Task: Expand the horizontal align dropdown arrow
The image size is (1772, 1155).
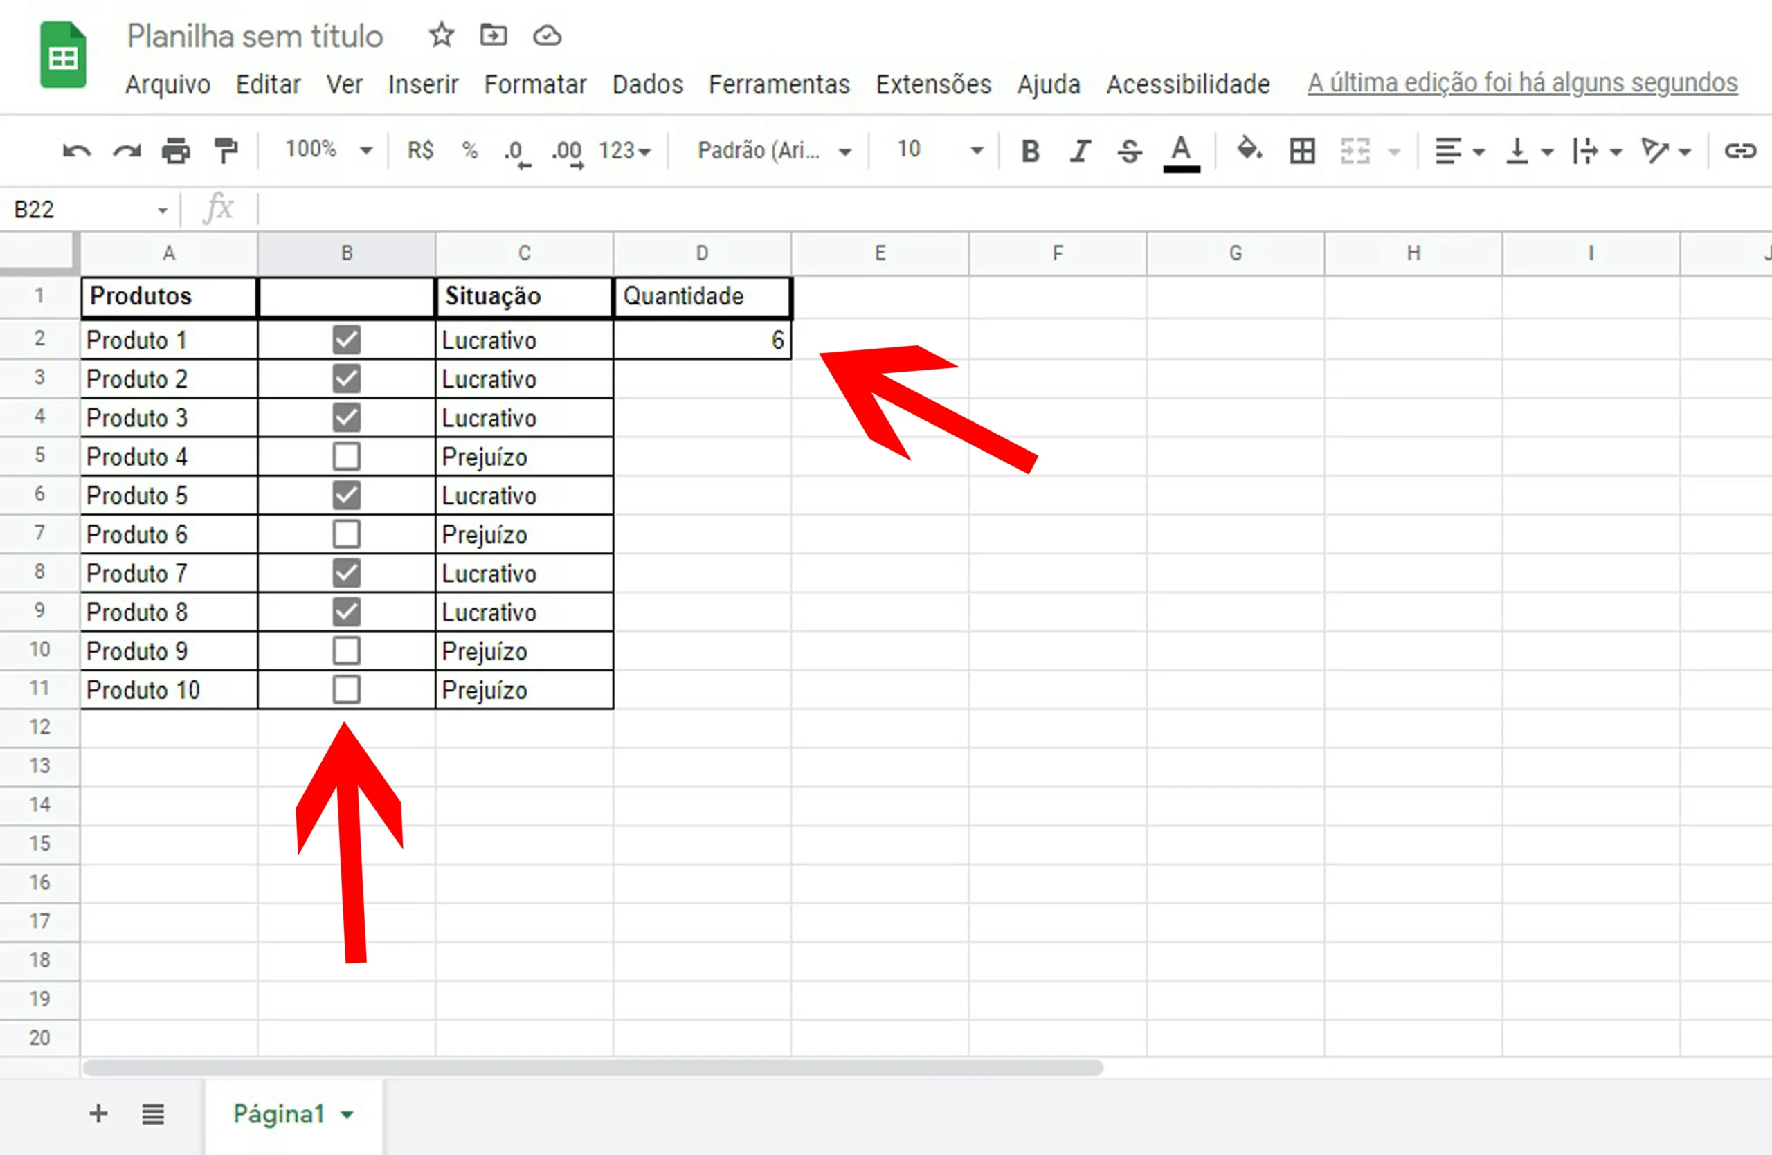Action: point(1479,152)
